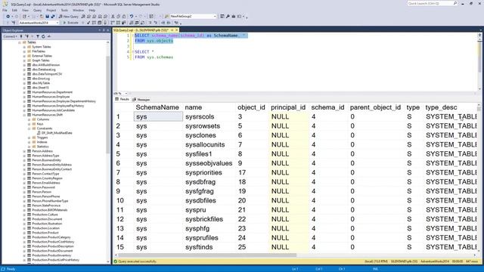Click the System Tables folder icon

(29, 47)
